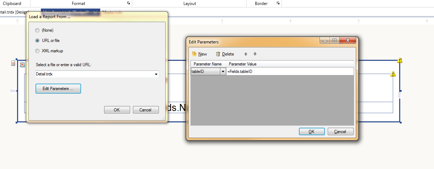Click the Load a Report dialog resize grip

(x=164, y=118)
